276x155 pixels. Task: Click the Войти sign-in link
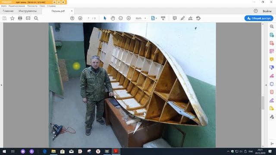pyautogui.click(x=267, y=11)
